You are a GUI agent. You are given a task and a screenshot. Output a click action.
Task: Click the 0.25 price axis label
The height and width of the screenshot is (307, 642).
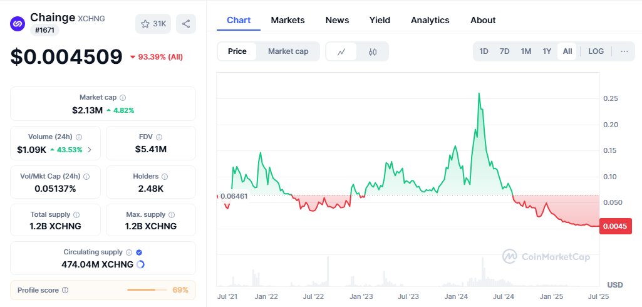pos(611,98)
